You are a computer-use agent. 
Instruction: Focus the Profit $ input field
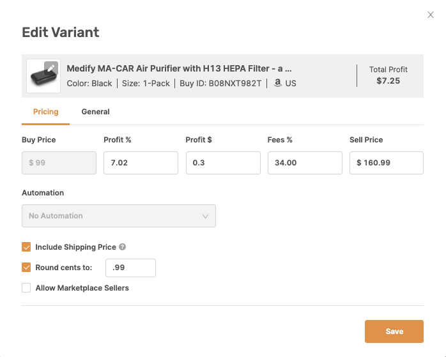(x=223, y=163)
